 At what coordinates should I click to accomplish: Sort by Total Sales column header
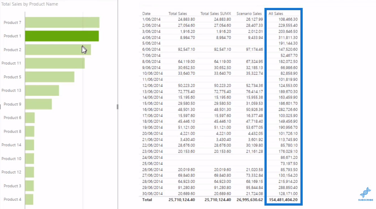[x=178, y=14]
